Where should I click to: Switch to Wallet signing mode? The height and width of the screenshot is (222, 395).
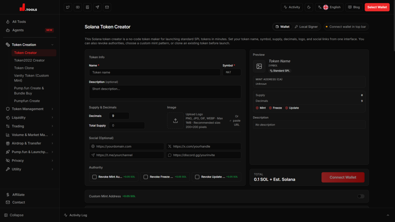pos(282,27)
